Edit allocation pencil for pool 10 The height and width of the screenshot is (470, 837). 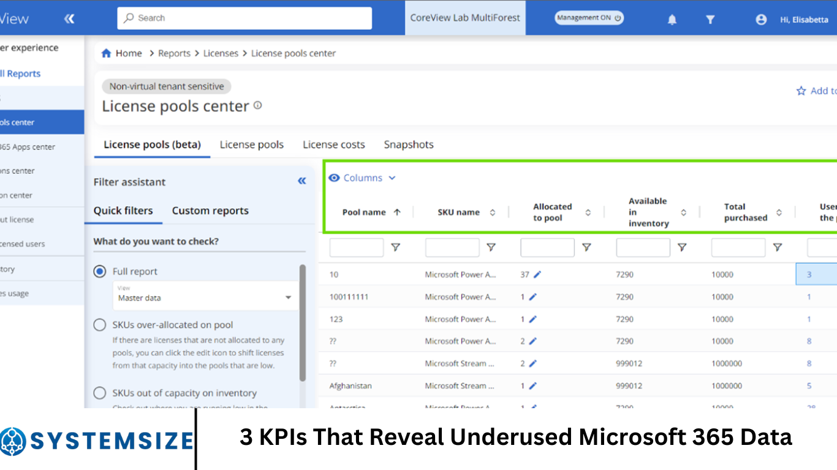[537, 274]
